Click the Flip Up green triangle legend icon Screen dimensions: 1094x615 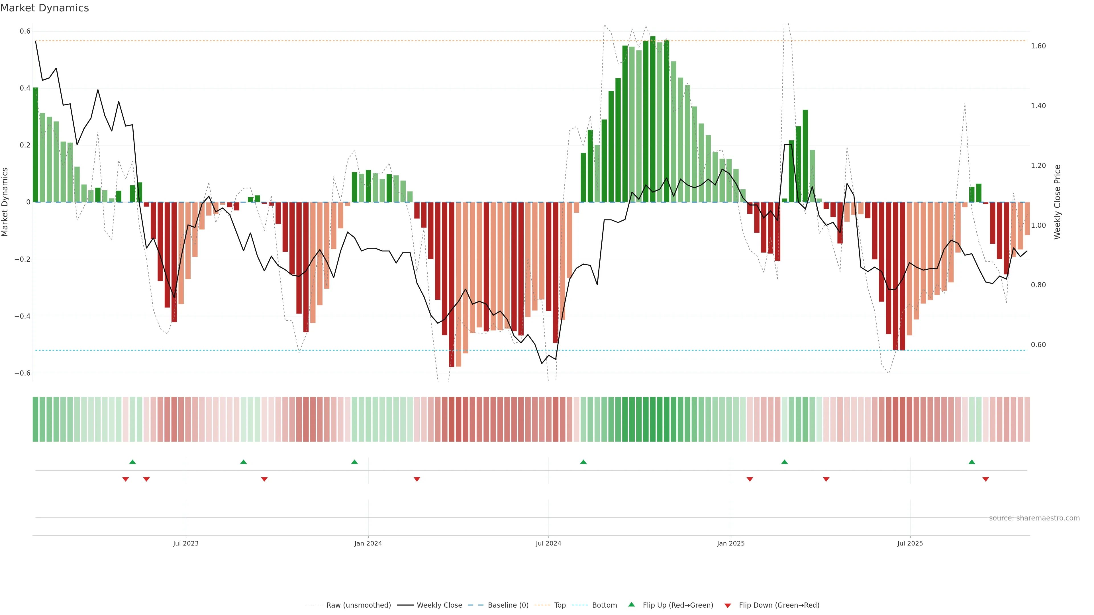pos(631,604)
